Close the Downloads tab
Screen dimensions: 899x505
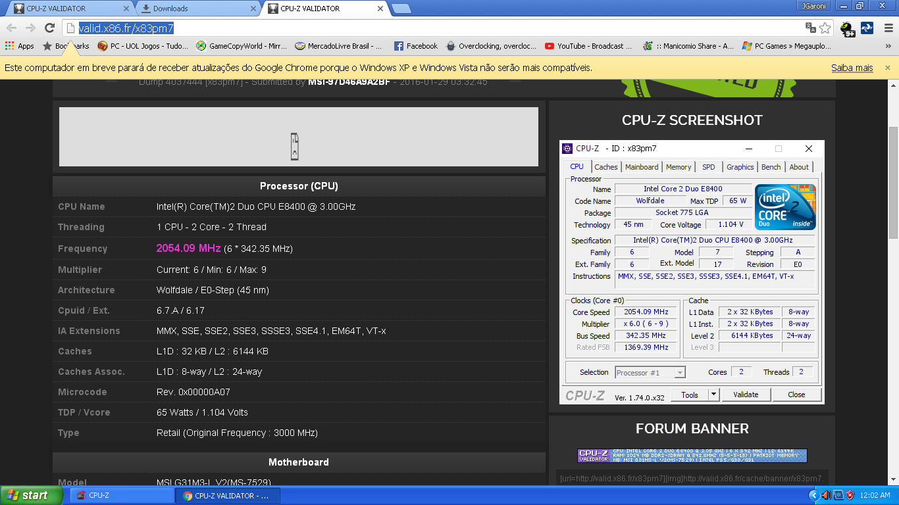click(253, 9)
